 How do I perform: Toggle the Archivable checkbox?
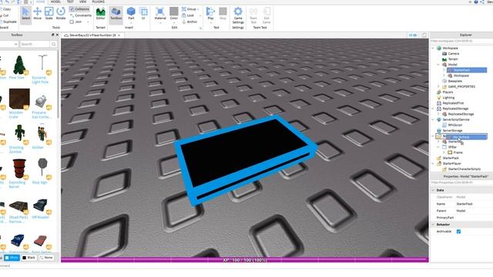[x=458, y=232]
